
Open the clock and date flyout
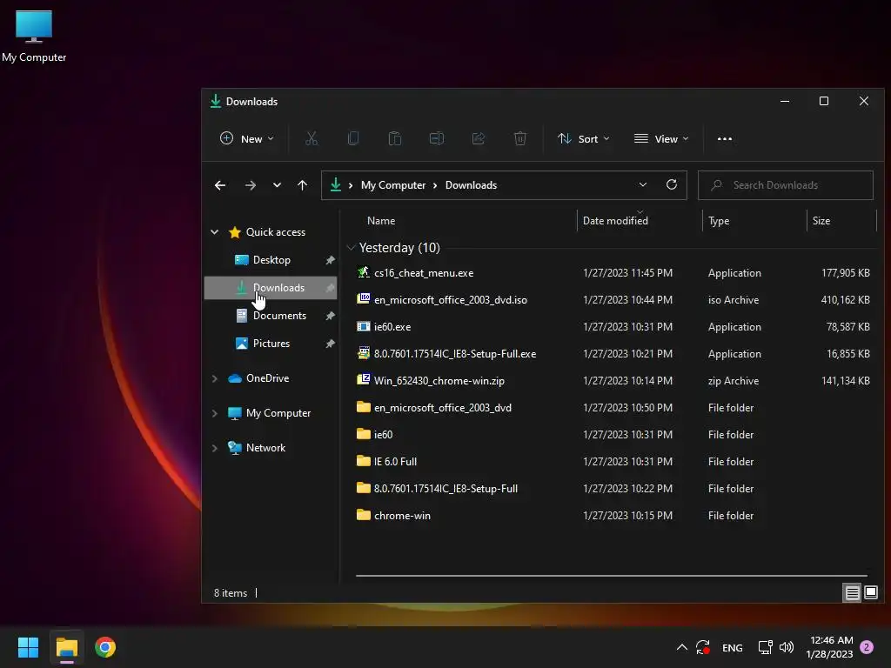tap(829, 647)
